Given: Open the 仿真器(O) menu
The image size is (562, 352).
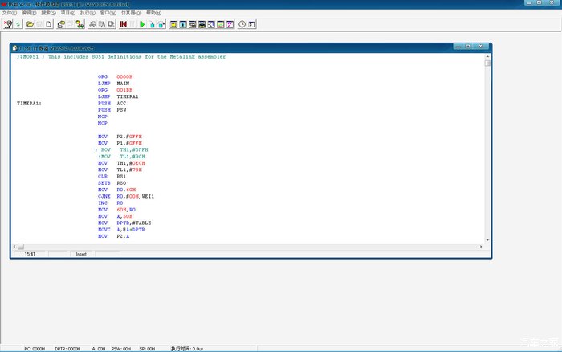Looking at the screenshot, I should coord(130,14).
